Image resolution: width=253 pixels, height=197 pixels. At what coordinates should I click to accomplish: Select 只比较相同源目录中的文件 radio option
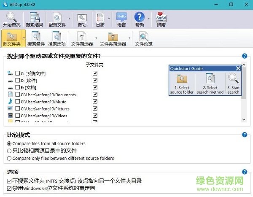(9, 151)
